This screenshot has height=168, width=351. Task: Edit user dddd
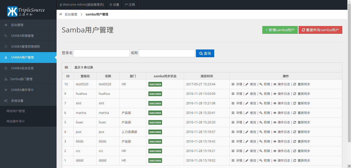tap(251, 161)
